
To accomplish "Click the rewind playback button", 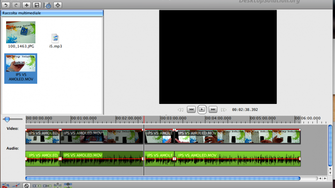I will coord(180,110).
